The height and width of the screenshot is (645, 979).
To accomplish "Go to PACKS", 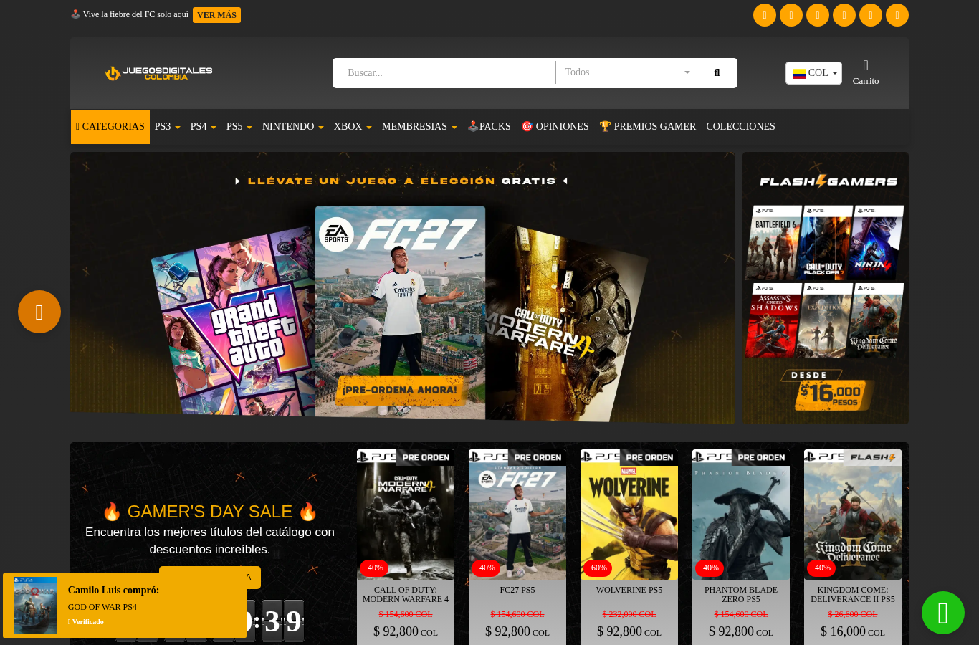I will (x=489, y=127).
